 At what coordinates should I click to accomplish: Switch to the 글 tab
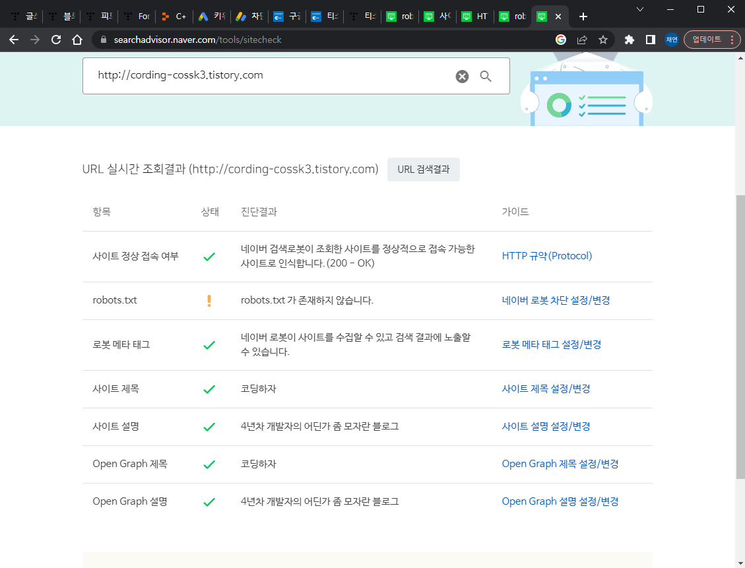[23, 16]
